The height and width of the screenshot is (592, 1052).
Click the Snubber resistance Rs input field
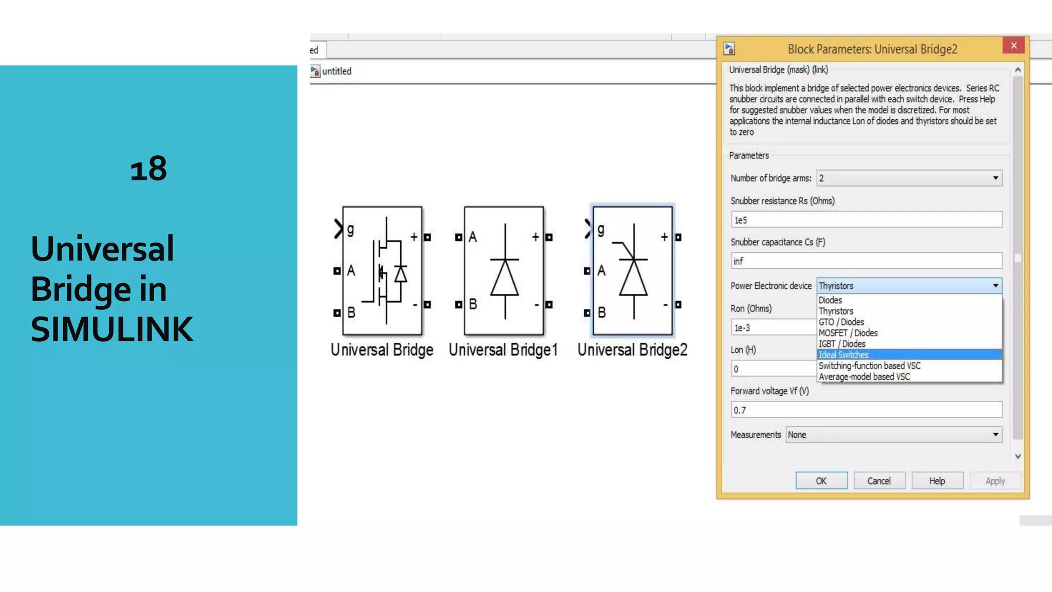pyautogui.click(x=866, y=220)
